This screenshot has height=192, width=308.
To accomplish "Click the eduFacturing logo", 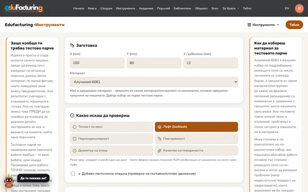I will pyautogui.click(x=23, y=8).
